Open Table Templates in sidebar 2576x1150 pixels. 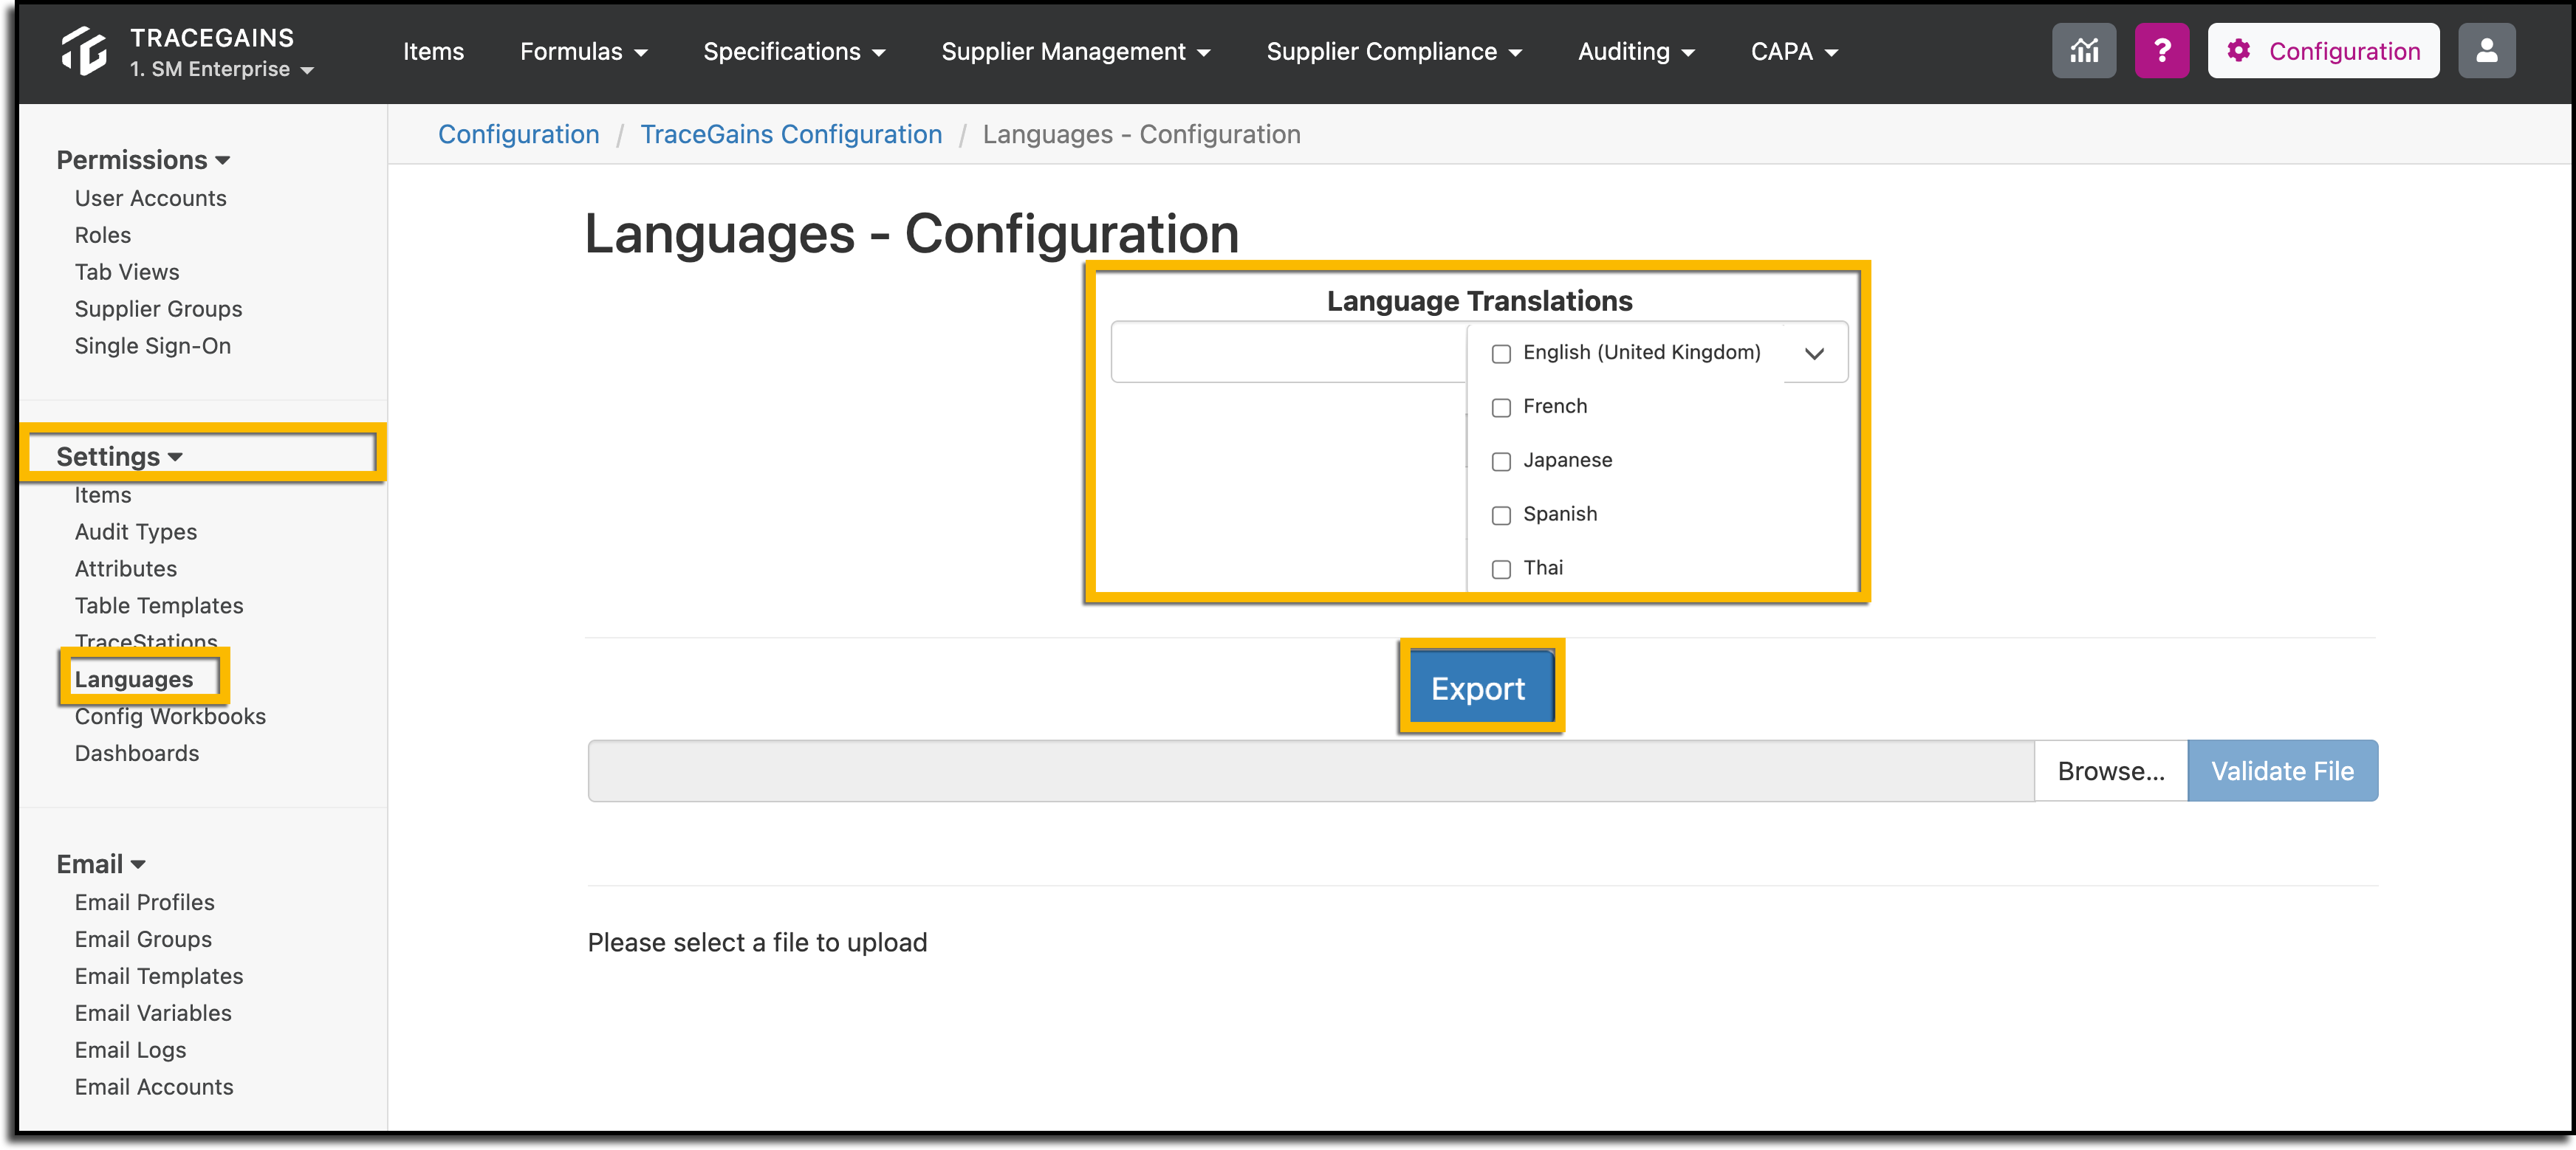[x=158, y=605]
